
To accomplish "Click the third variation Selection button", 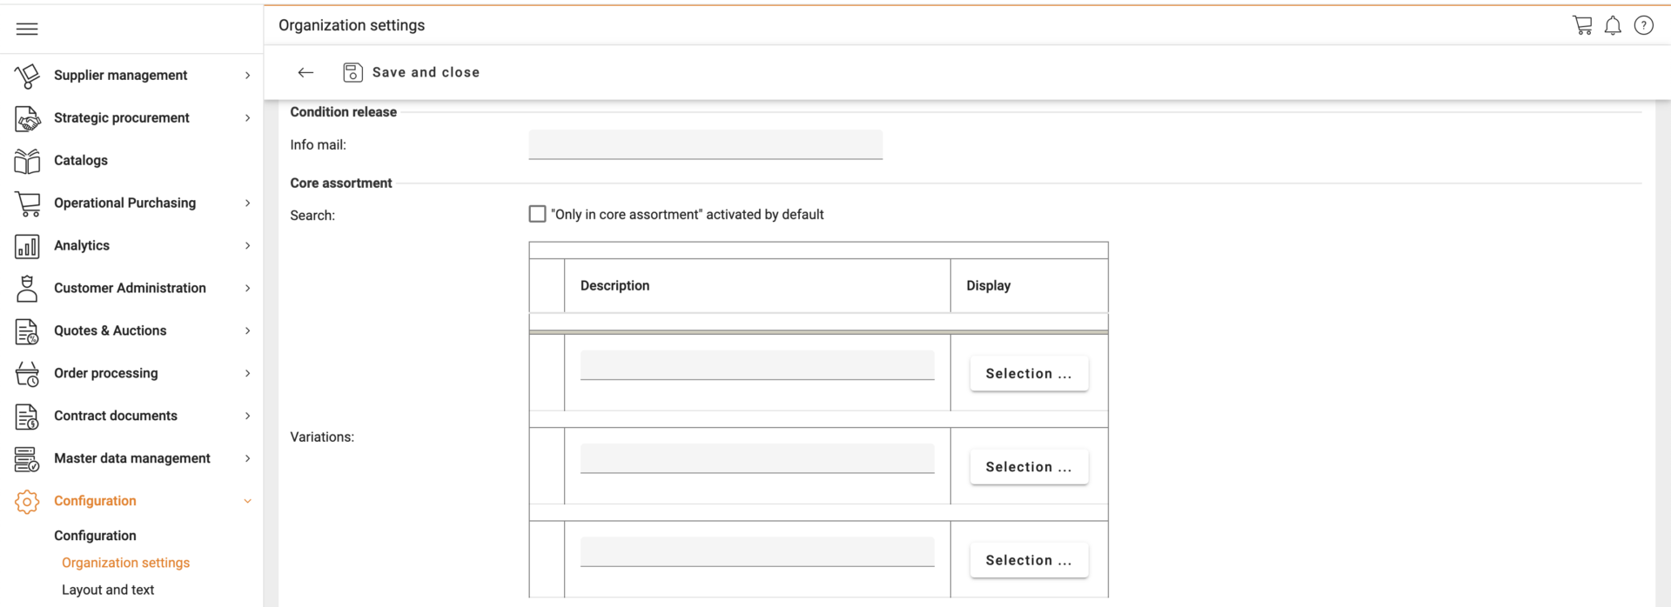I will [x=1029, y=561].
